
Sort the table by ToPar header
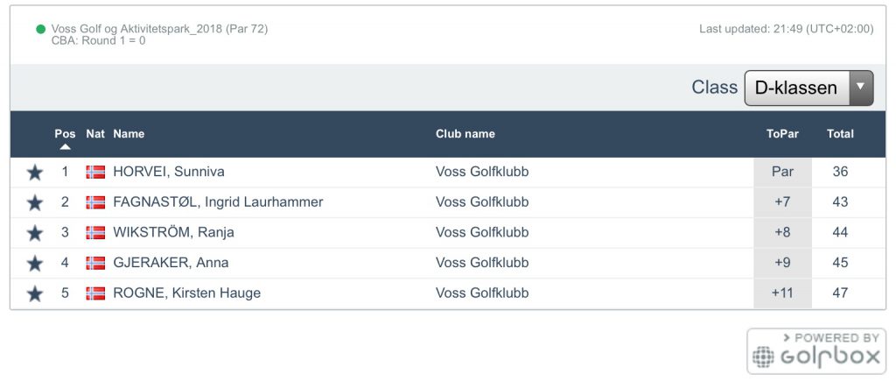pyautogui.click(x=782, y=134)
